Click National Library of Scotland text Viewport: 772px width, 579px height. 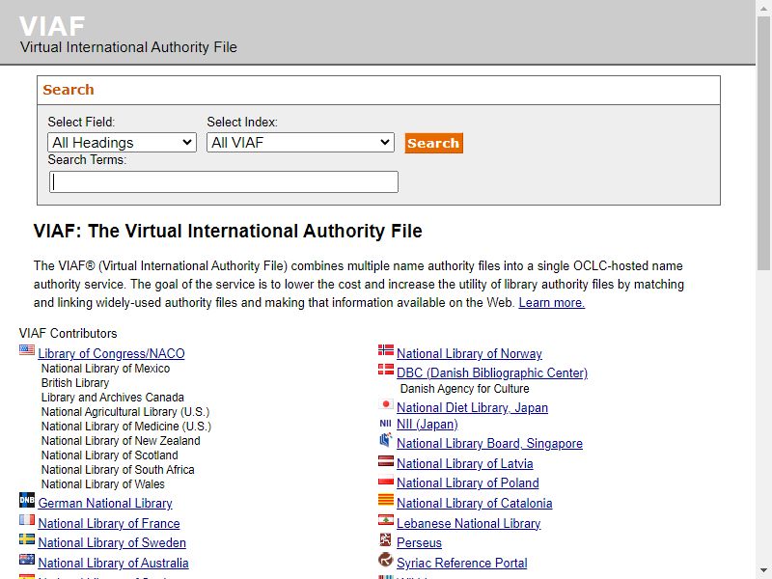pyautogui.click(x=109, y=455)
